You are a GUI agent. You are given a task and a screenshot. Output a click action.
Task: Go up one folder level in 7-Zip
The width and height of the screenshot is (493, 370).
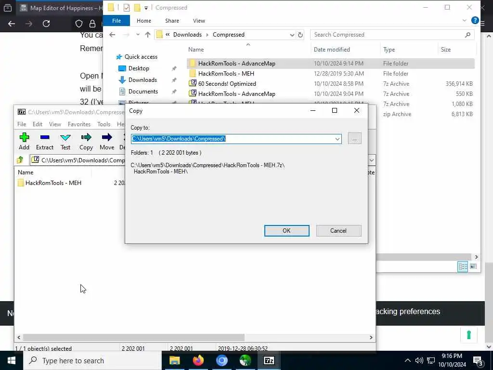(x=20, y=160)
